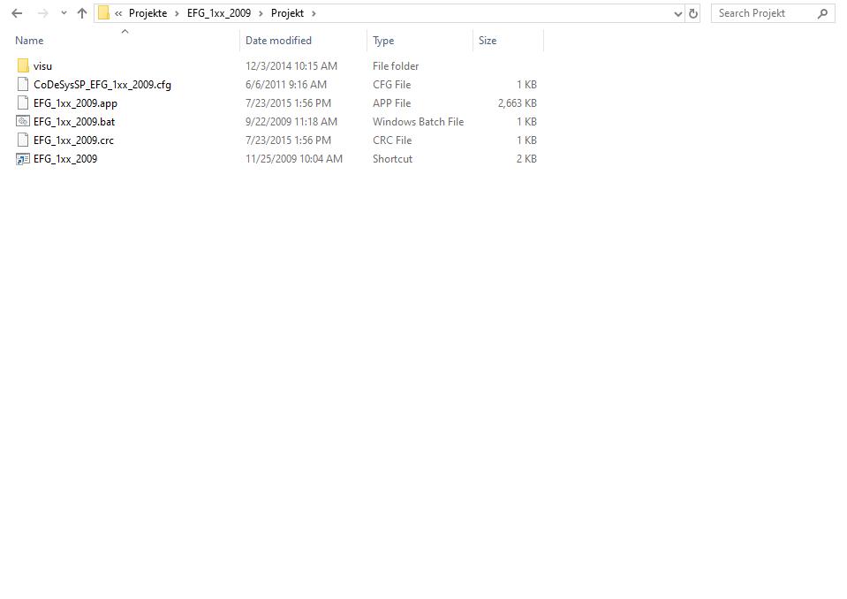Click date 9/22/2009 11:18 AM
847x599 pixels.
pyautogui.click(x=291, y=122)
